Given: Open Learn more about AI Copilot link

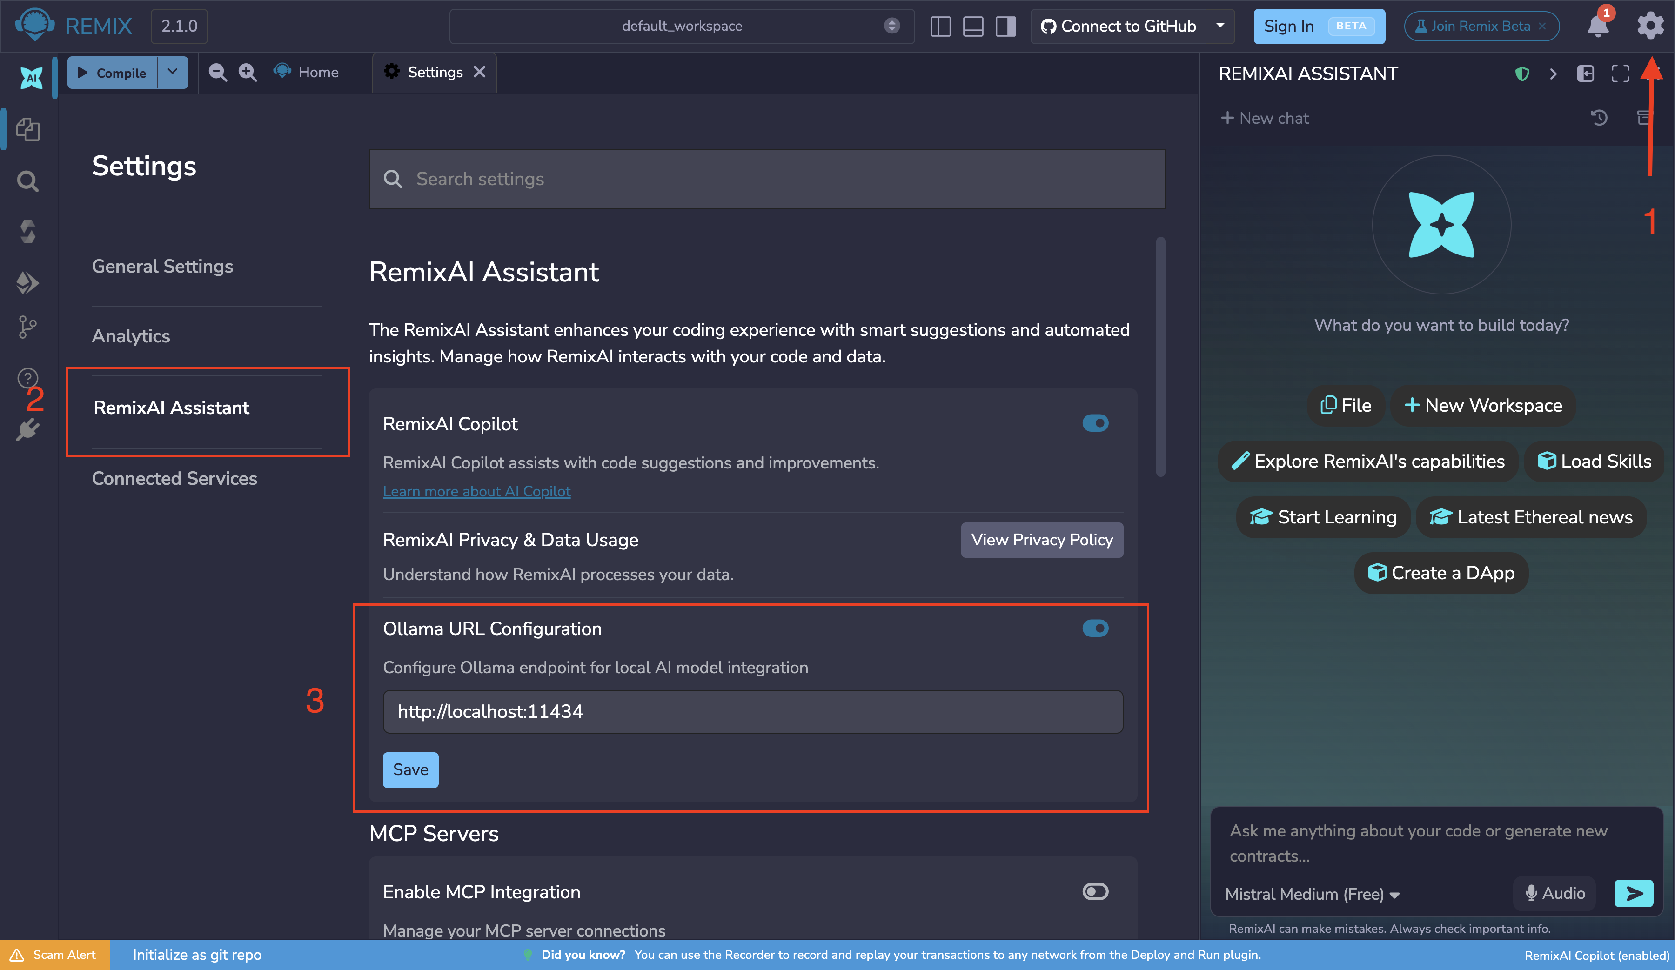Looking at the screenshot, I should (476, 492).
